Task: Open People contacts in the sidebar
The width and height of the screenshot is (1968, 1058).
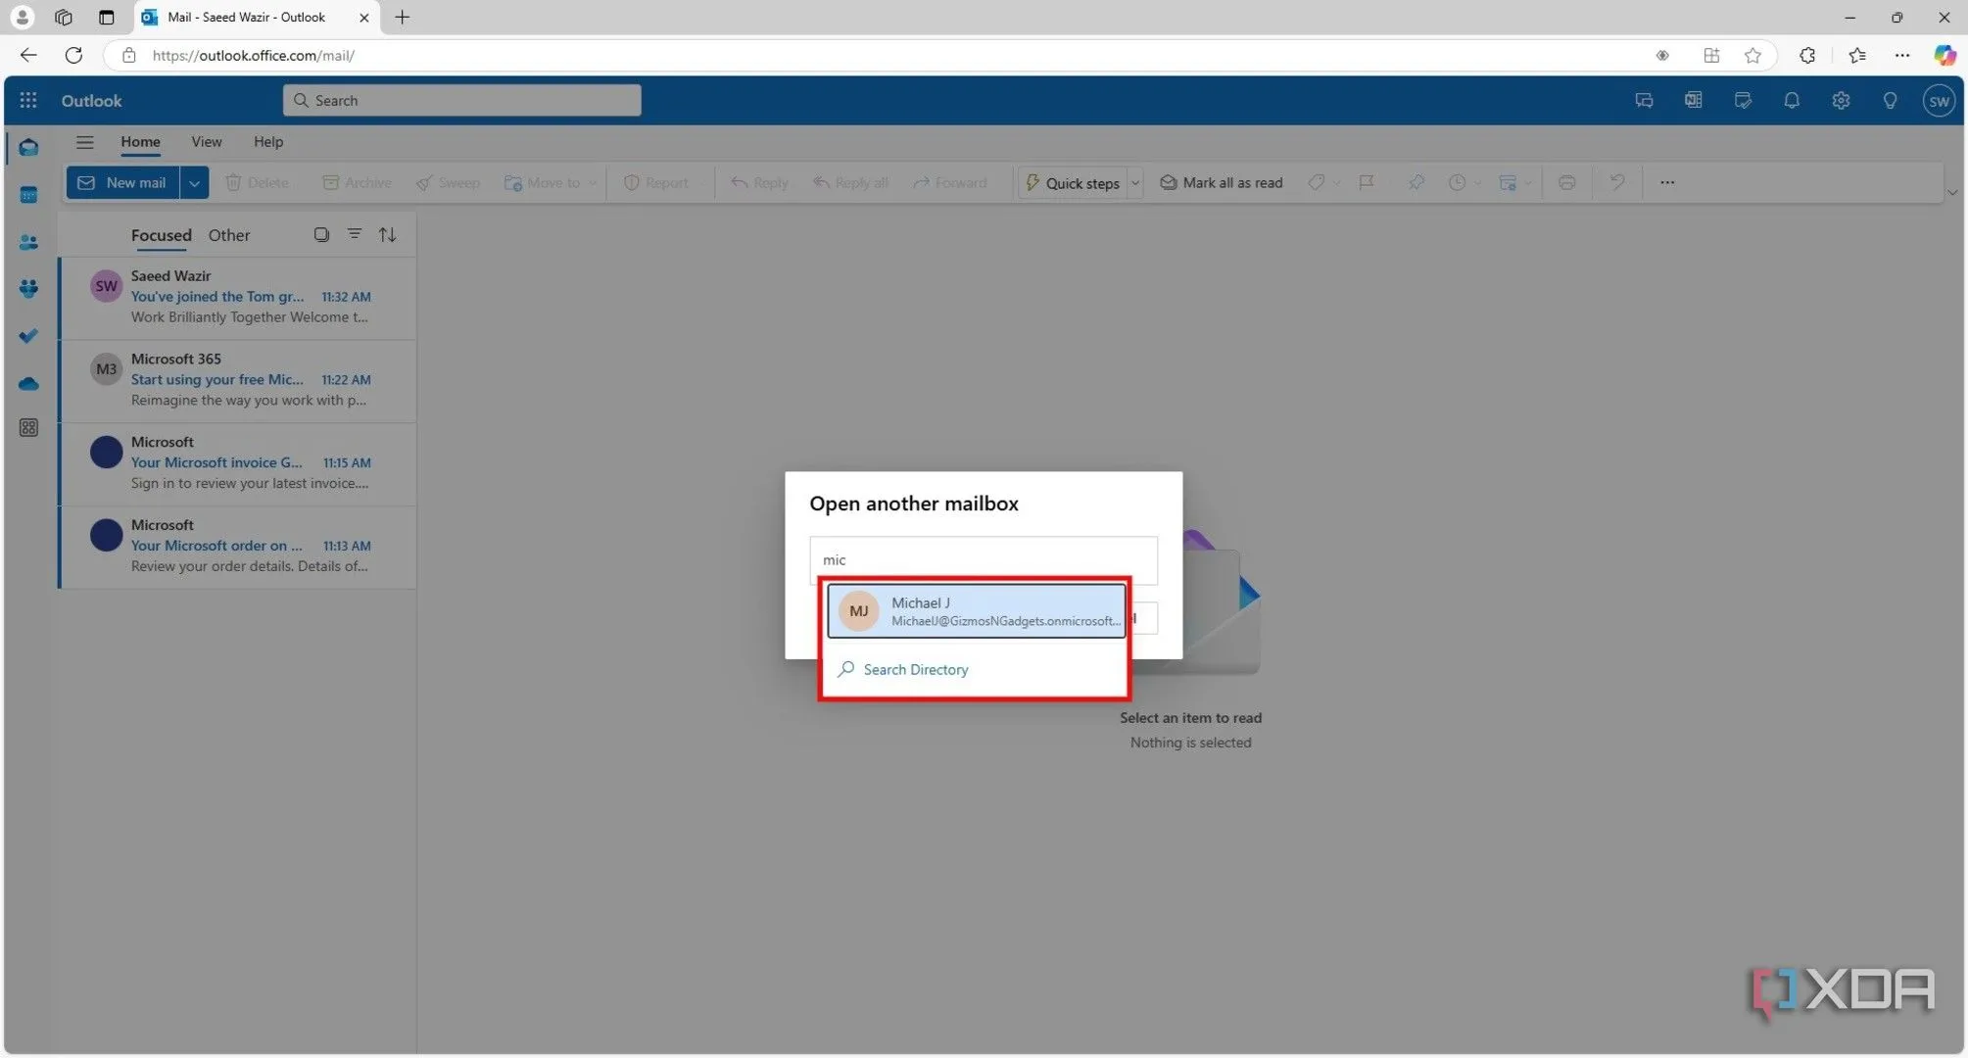Action: pos(28,242)
